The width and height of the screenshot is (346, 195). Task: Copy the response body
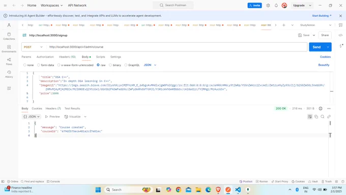click(316, 117)
